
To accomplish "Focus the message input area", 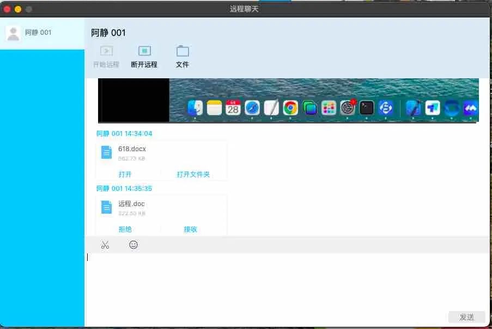I will [x=287, y=282].
